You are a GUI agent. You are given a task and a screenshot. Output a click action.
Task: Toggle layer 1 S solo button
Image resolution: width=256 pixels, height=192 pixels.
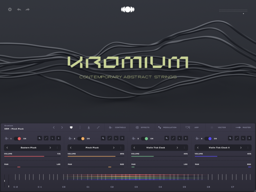pyautogui.click(x=58, y=138)
